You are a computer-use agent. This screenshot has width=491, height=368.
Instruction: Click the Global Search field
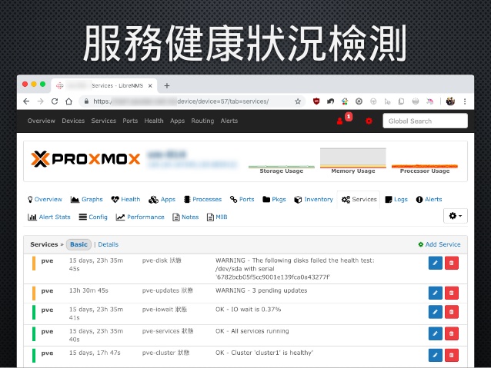click(426, 121)
